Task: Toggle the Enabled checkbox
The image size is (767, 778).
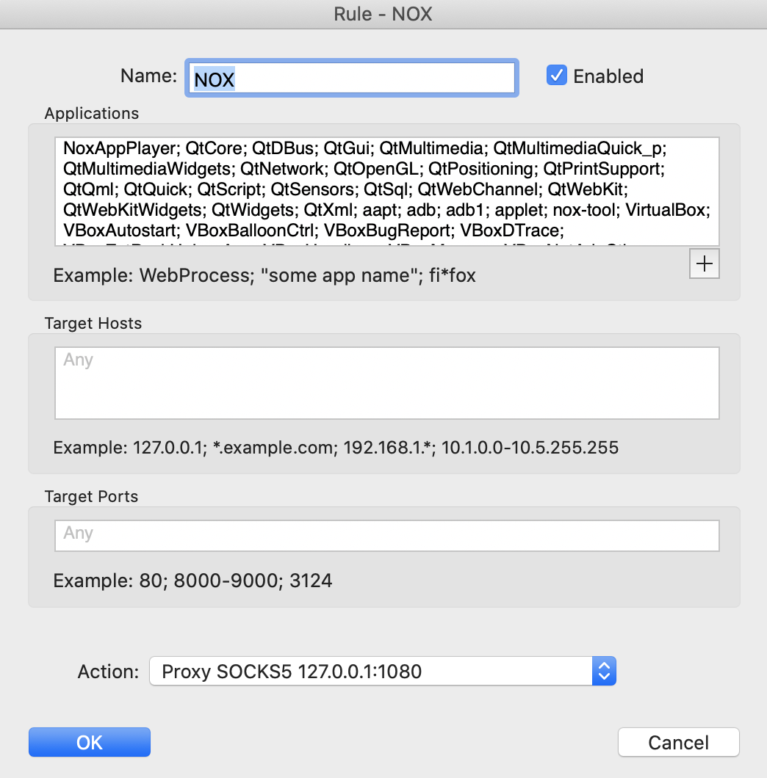Action: [556, 76]
